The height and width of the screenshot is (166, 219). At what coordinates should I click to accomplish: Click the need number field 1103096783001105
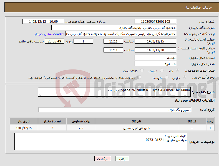pyautogui.click(x=155, y=22)
